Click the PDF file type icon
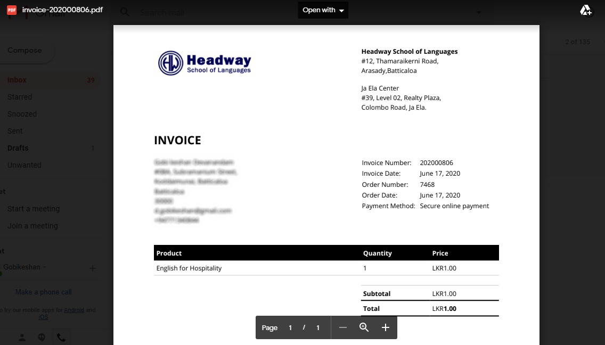The image size is (605, 345). tap(12, 10)
